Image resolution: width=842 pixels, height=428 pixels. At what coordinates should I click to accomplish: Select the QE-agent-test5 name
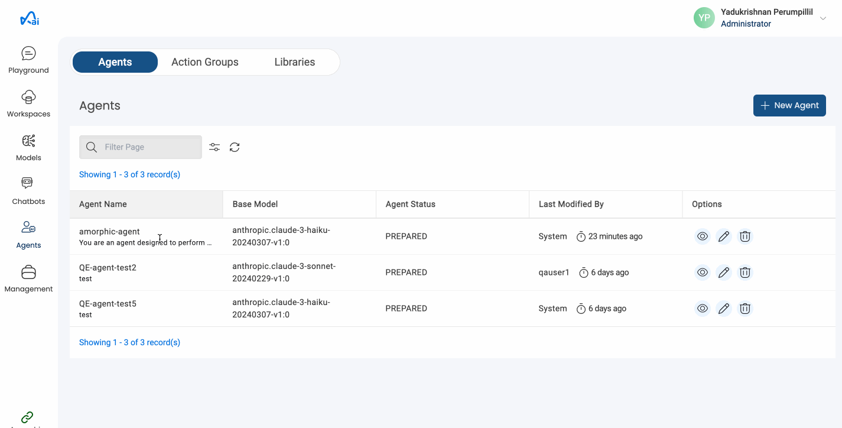point(108,304)
